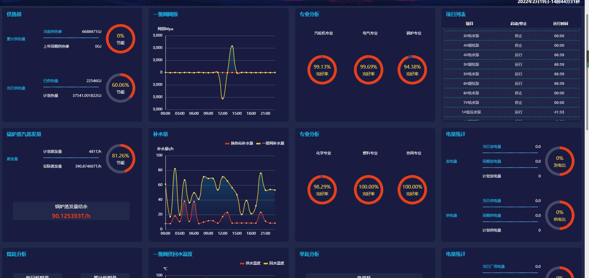Click the 0% 发电比 ring
Screen dimensions: 589x278
click(x=560, y=161)
